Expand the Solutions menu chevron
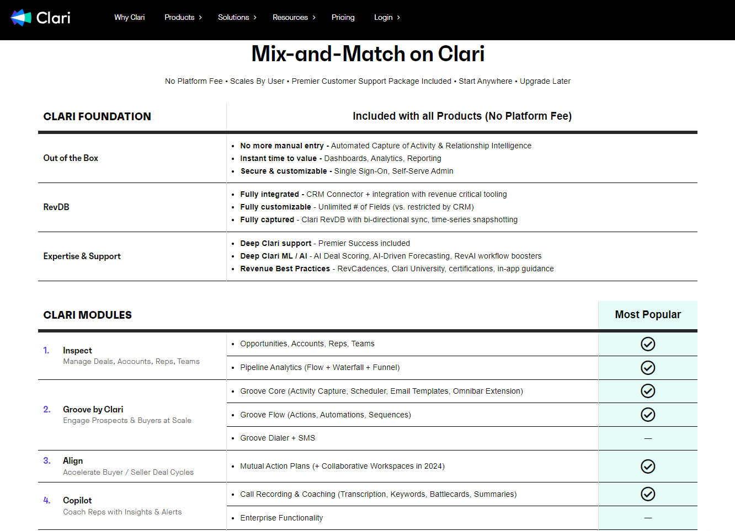Viewport: 735px width, 531px height. pyautogui.click(x=255, y=18)
